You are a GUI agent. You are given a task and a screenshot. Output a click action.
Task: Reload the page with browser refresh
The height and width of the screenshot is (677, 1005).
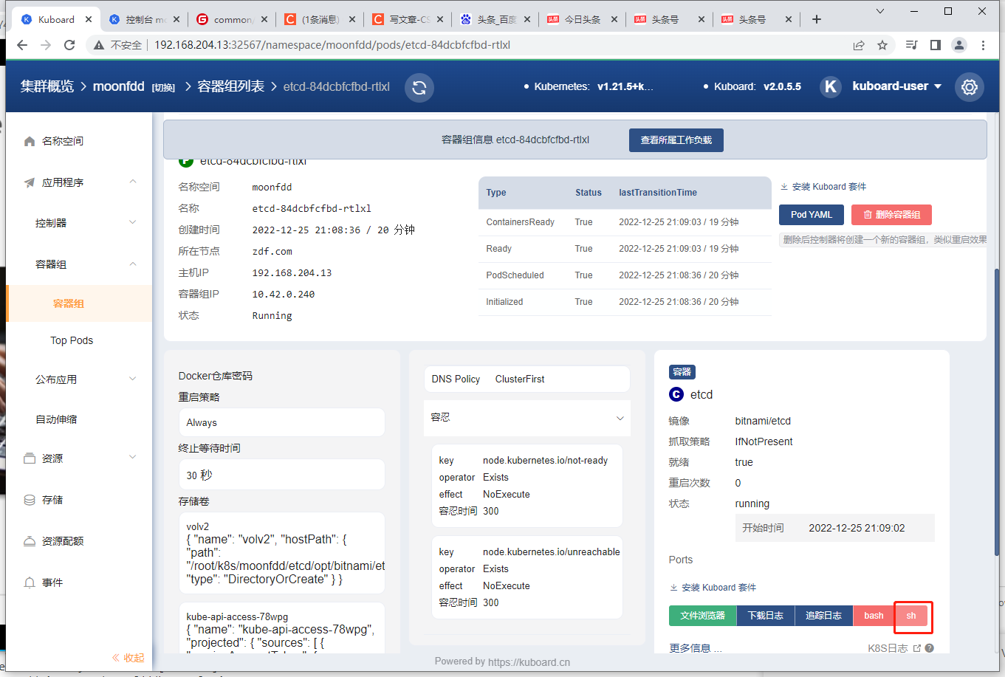coord(69,45)
